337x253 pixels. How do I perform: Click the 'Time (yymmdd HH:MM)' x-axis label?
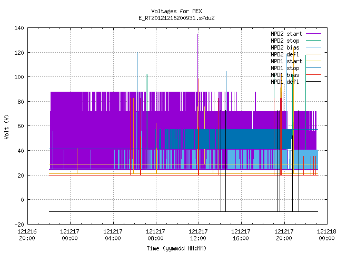pos(176,248)
